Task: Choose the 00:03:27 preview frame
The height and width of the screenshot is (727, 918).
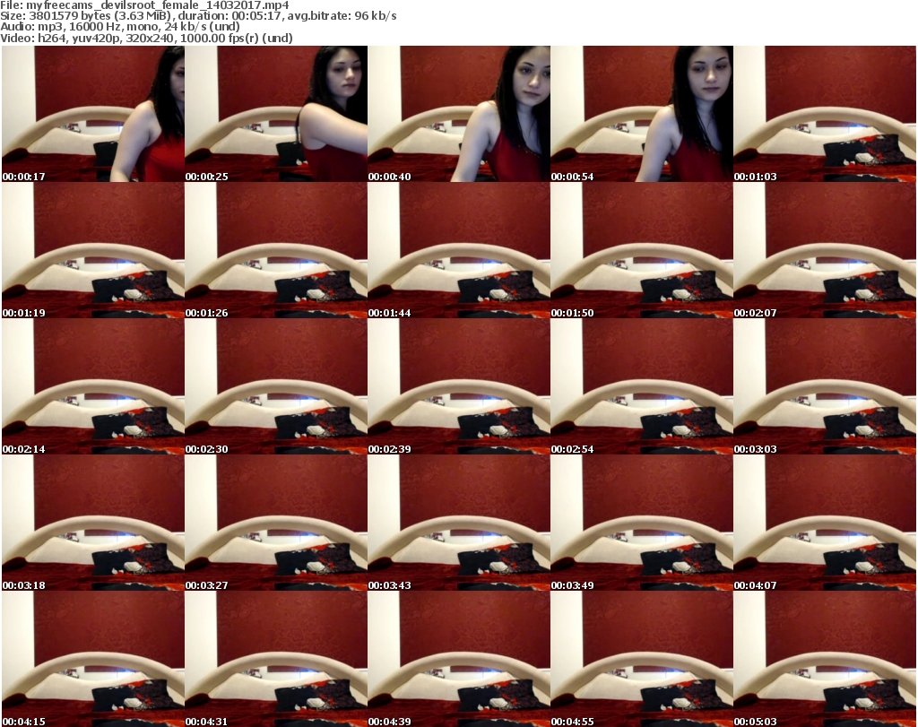Action: 276,523
